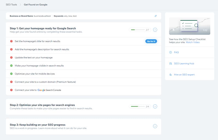Collapse Step 1 using its chevron
Viewport: 218px width, 140px height.
(155, 30)
